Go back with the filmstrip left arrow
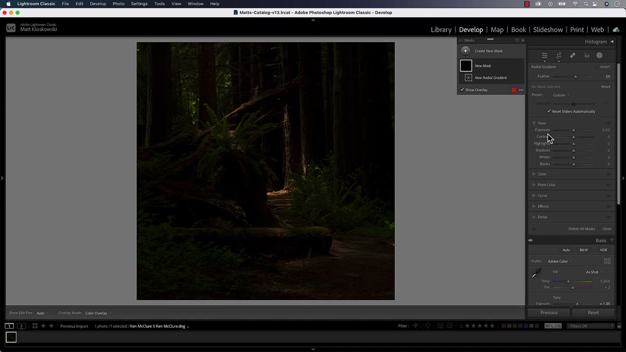The width and height of the screenshot is (626, 352). [43, 326]
